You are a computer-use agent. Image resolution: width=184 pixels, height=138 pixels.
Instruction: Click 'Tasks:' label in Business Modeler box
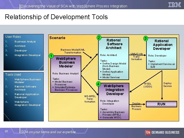(56, 79)
